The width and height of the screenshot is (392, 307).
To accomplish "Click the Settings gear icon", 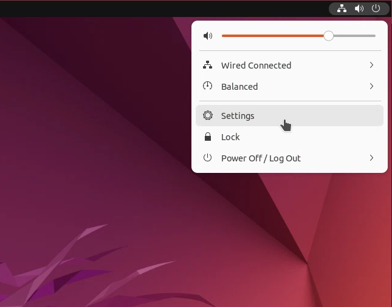I will 208,116.
